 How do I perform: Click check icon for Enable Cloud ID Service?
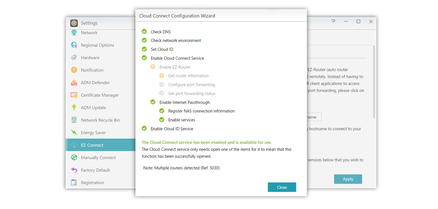pyautogui.click(x=144, y=128)
